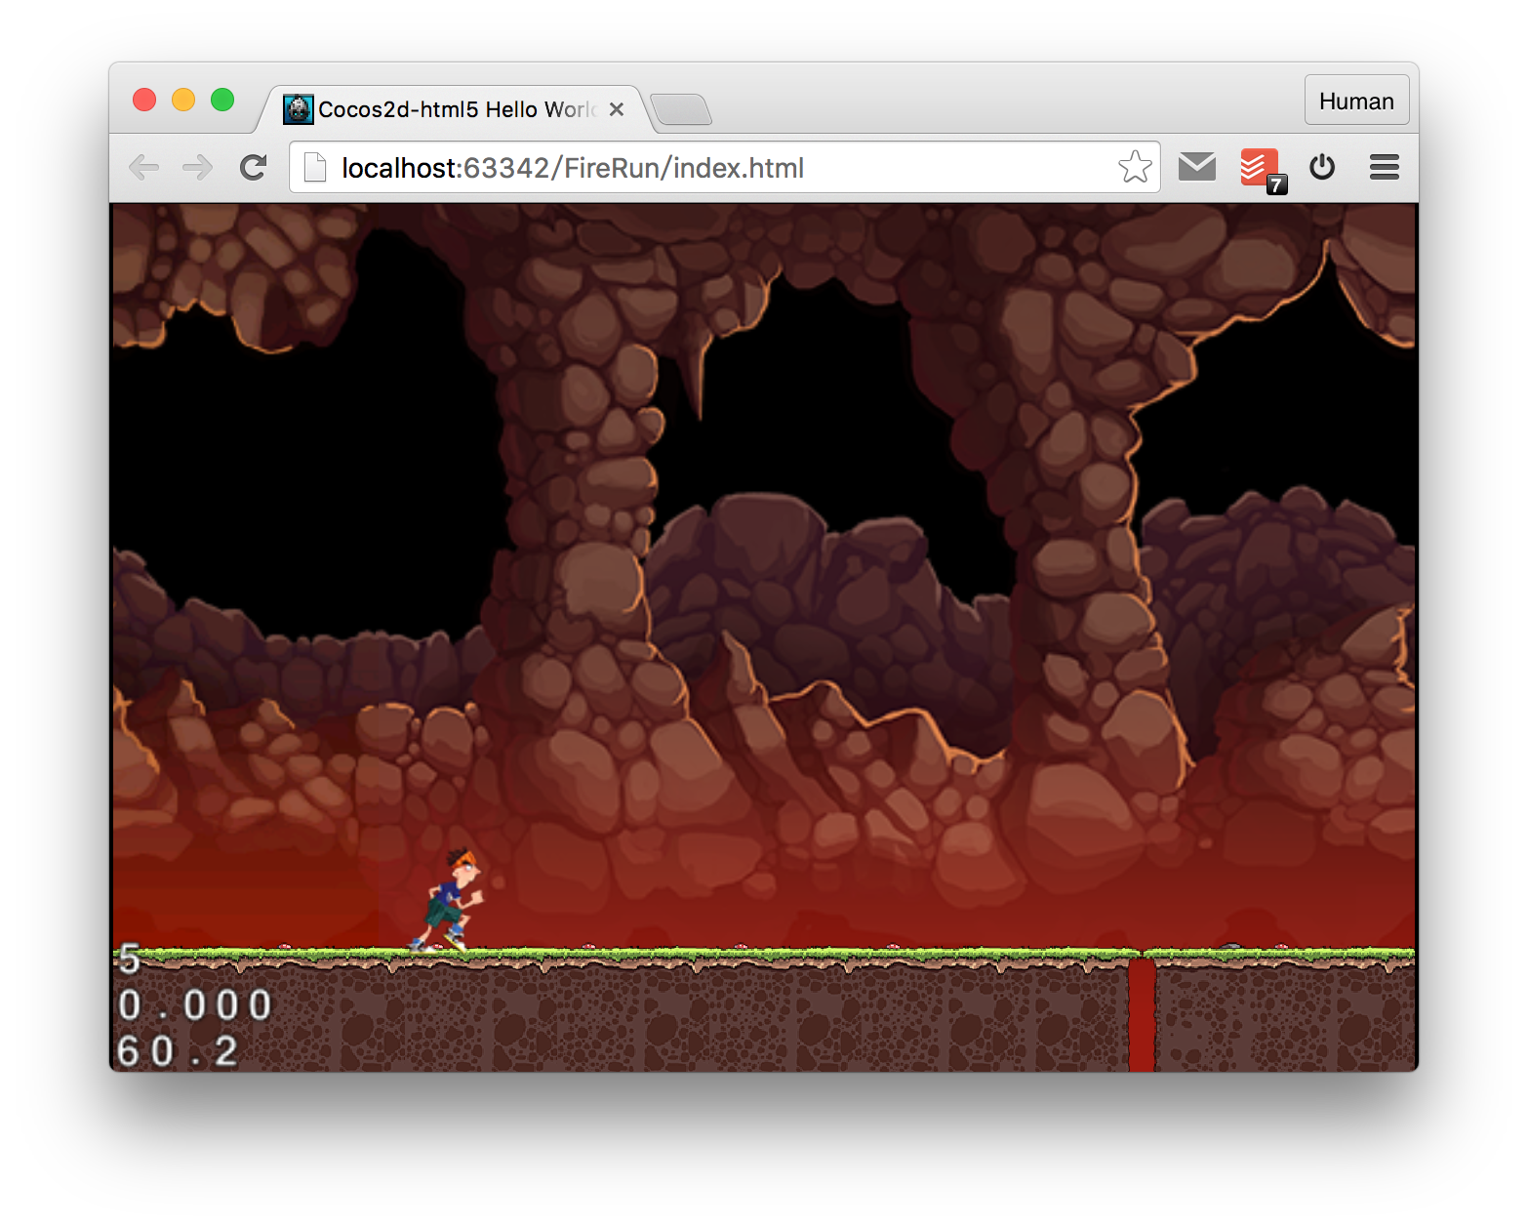
Task: Minimize the window with the yellow button
Action: (x=183, y=100)
